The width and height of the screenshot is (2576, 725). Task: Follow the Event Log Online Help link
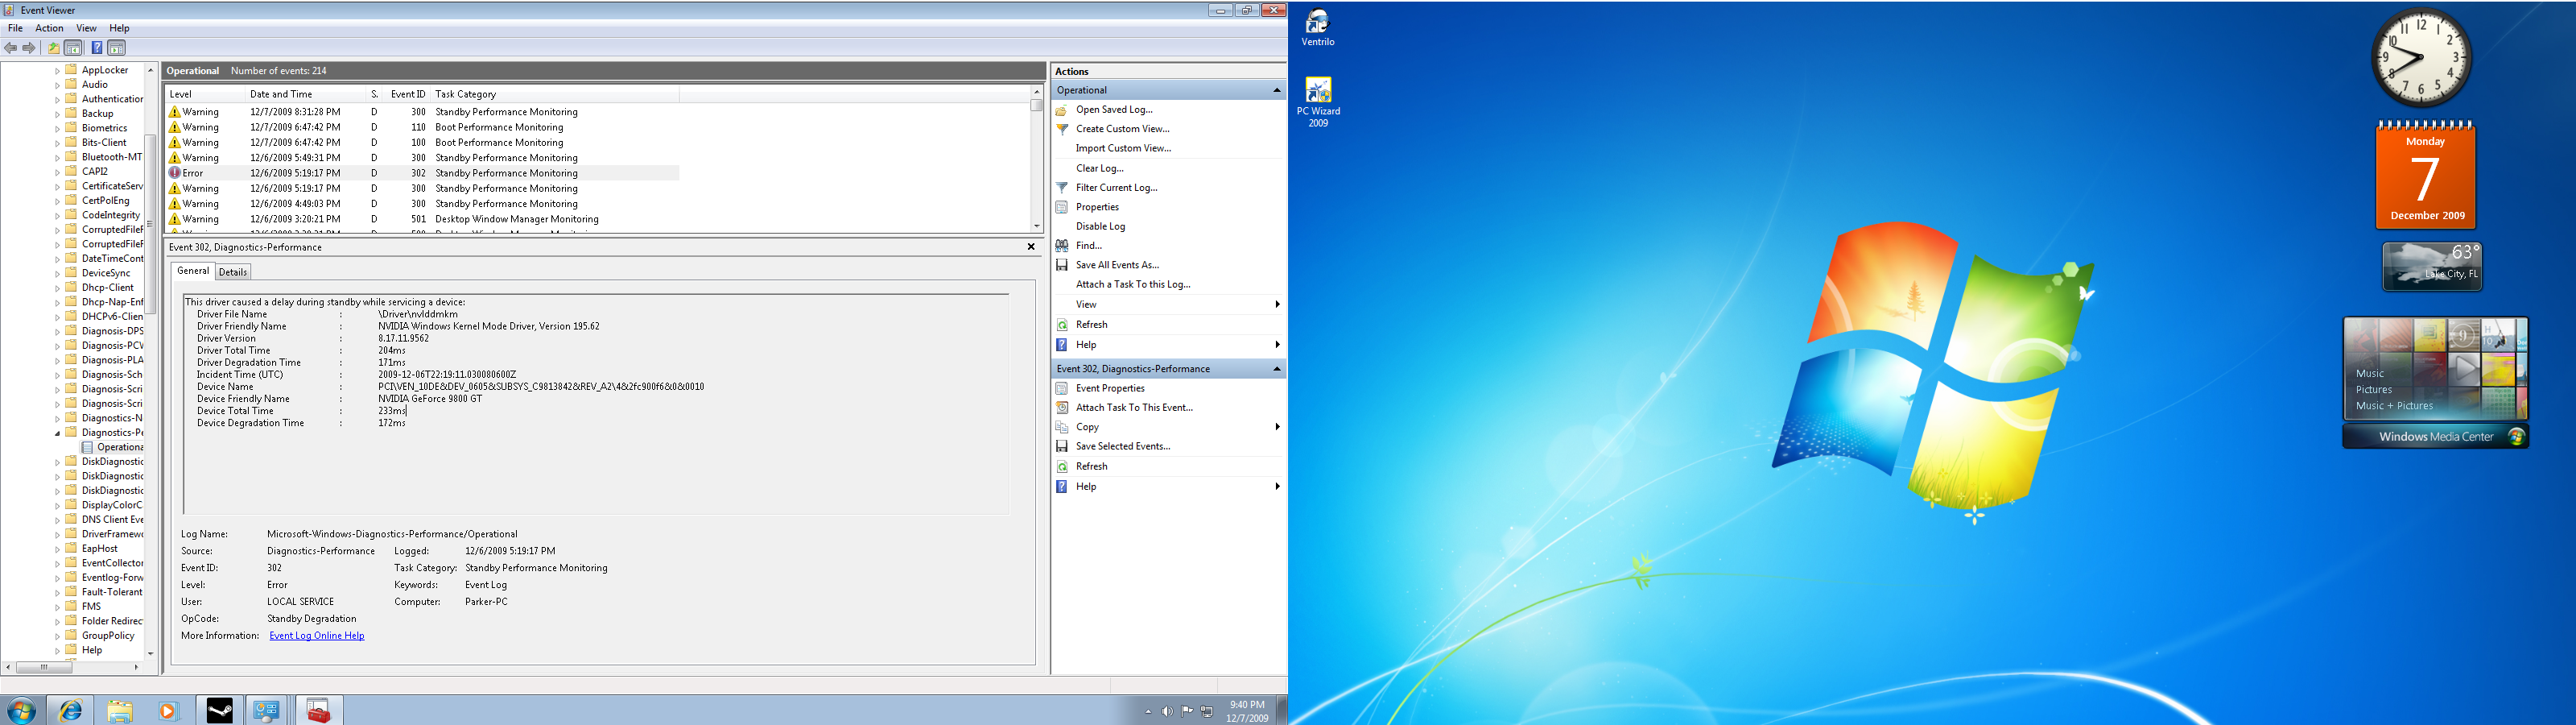(317, 636)
